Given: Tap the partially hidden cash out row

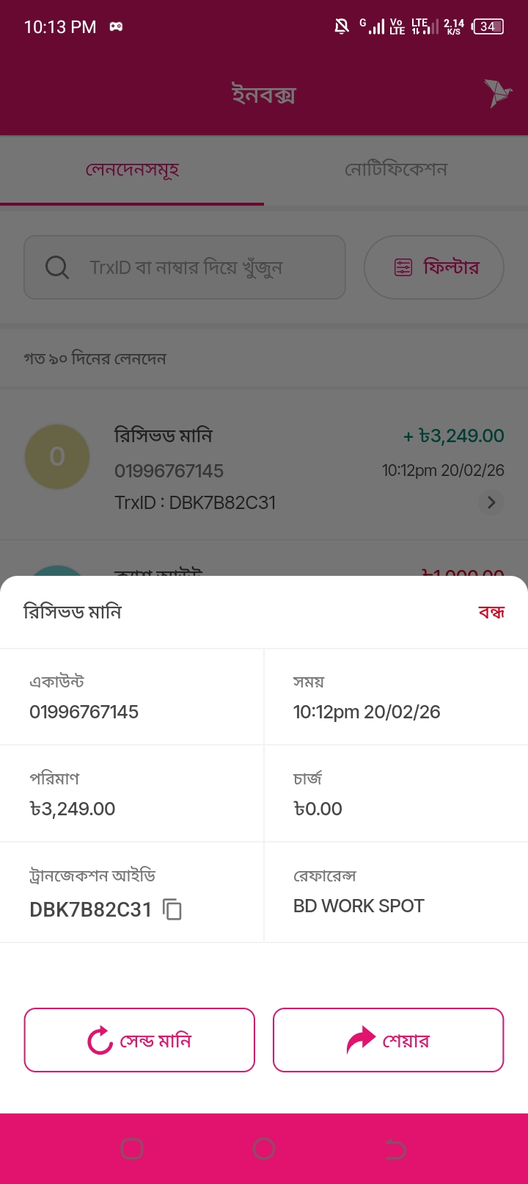Looking at the screenshot, I should [x=264, y=564].
